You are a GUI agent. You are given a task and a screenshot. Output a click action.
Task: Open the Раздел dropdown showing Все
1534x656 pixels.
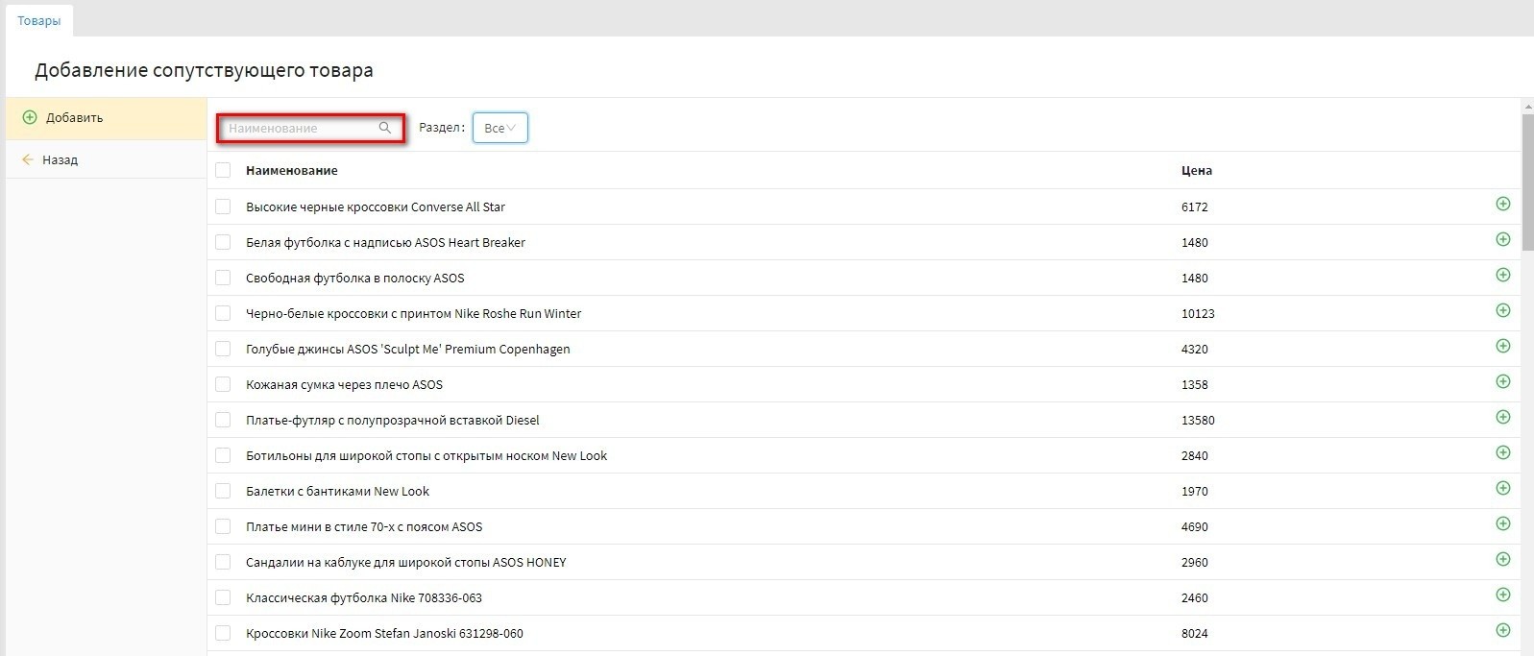point(499,128)
